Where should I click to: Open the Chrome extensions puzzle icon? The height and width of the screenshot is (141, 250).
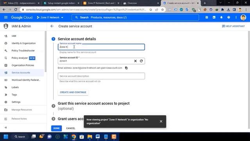pyautogui.click(x=222, y=9)
